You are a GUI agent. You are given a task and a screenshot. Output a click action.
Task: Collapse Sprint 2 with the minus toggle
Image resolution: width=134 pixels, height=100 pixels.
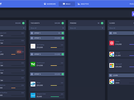[x=32, y=38]
